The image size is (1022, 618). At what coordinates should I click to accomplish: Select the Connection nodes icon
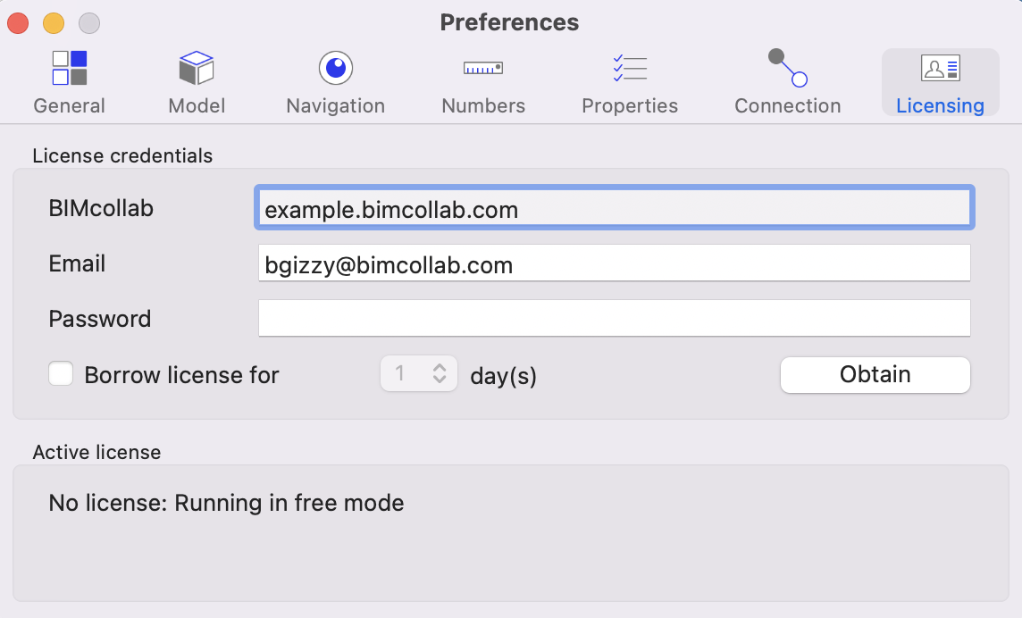point(787,68)
